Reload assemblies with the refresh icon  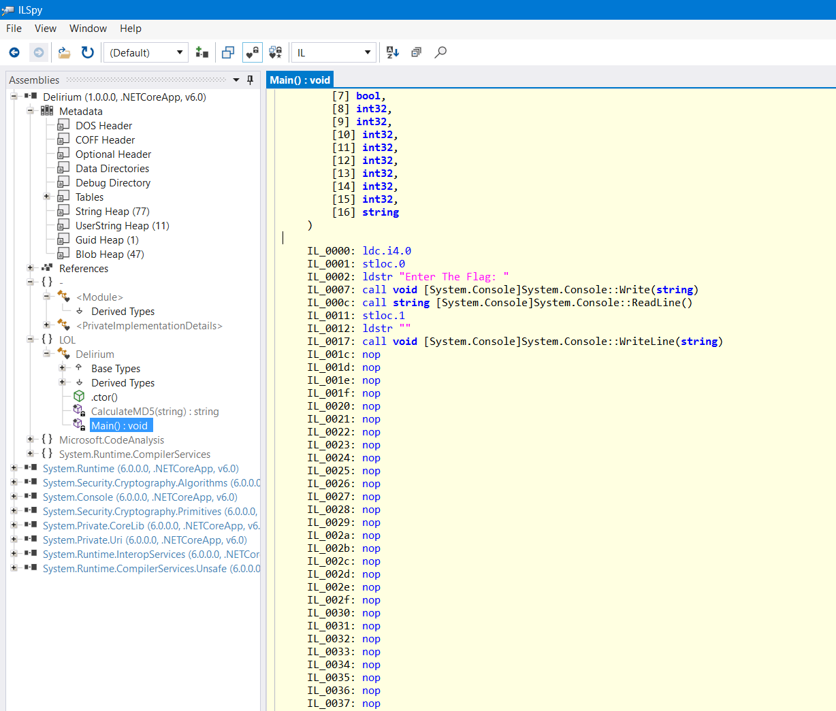(87, 52)
